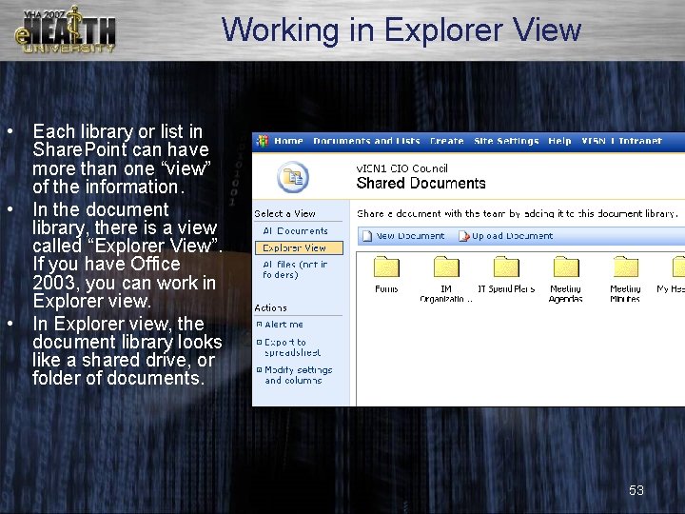Click the Export to spreadsheet bullet icon
685x514 pixels.
tap(259, 343)
